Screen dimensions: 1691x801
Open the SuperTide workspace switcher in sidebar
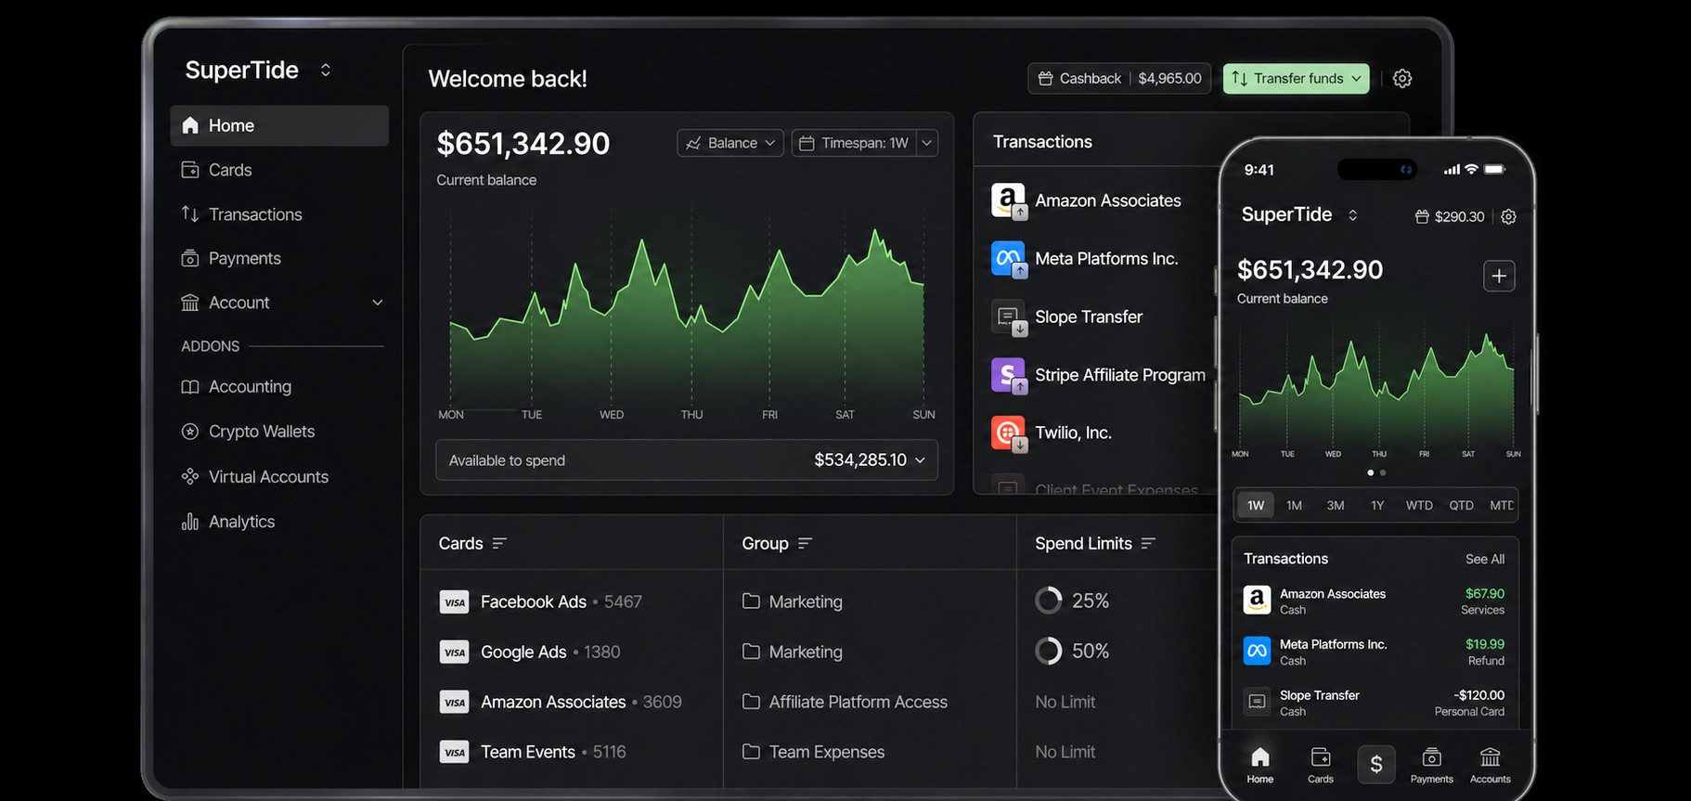pos(326,70)
